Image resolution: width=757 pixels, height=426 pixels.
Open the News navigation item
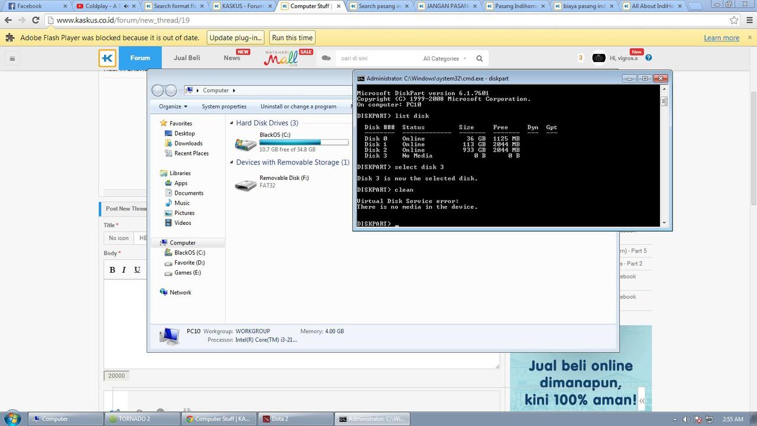coord(232,58)
